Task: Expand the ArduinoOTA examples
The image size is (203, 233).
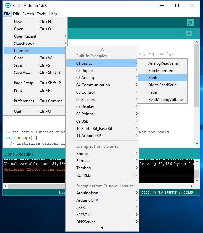Action: pyautogui.click(x=102, y=200)
